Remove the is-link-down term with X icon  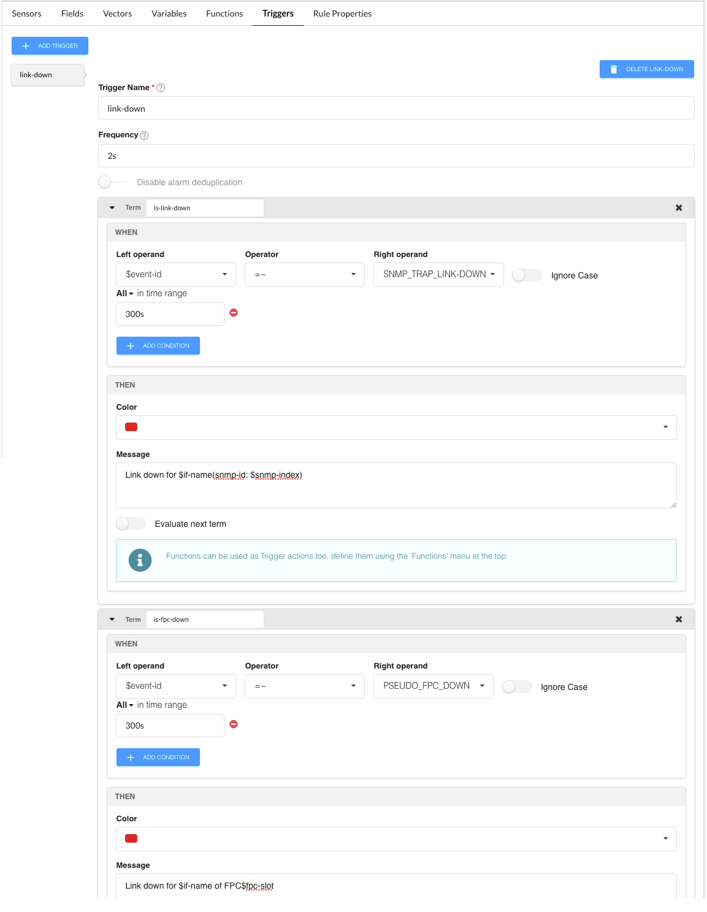679,208
